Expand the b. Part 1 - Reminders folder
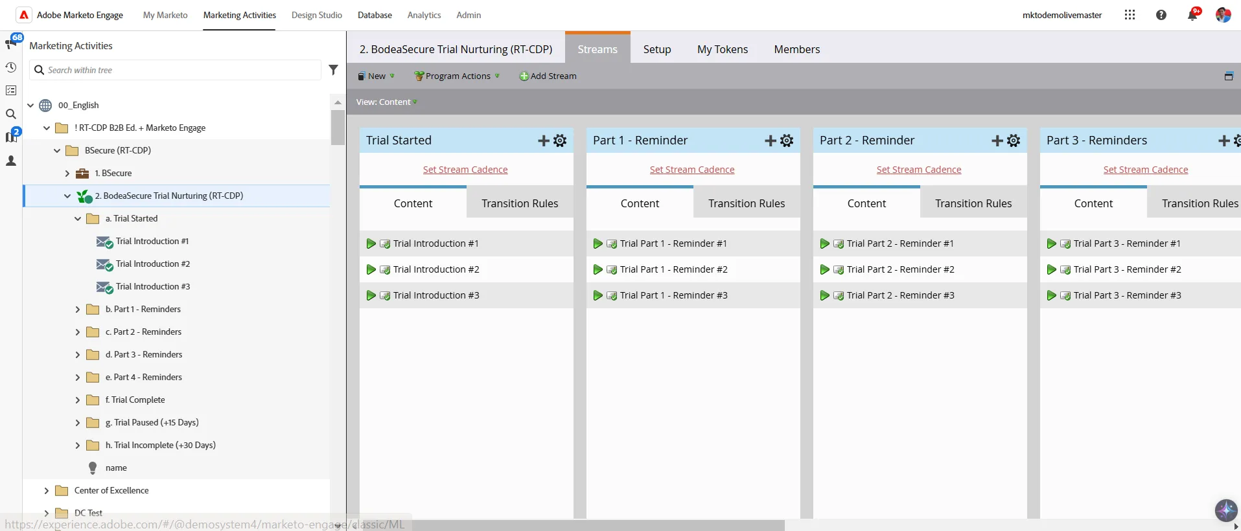This screenshot has height=531, width=1241. (x=78, y=310)
